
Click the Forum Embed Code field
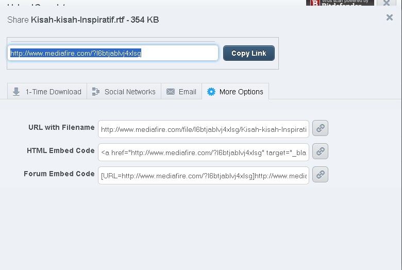click(x=204, y=176)
